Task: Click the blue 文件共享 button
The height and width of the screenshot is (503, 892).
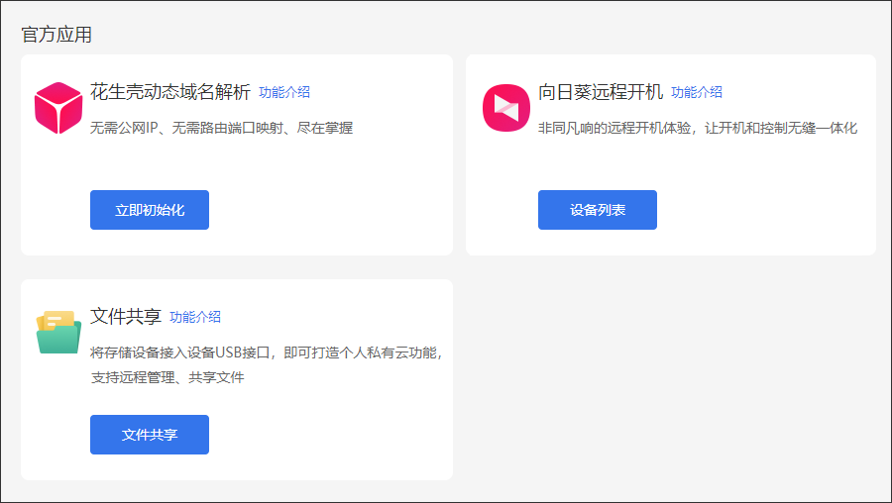Action: pos(150,435)
